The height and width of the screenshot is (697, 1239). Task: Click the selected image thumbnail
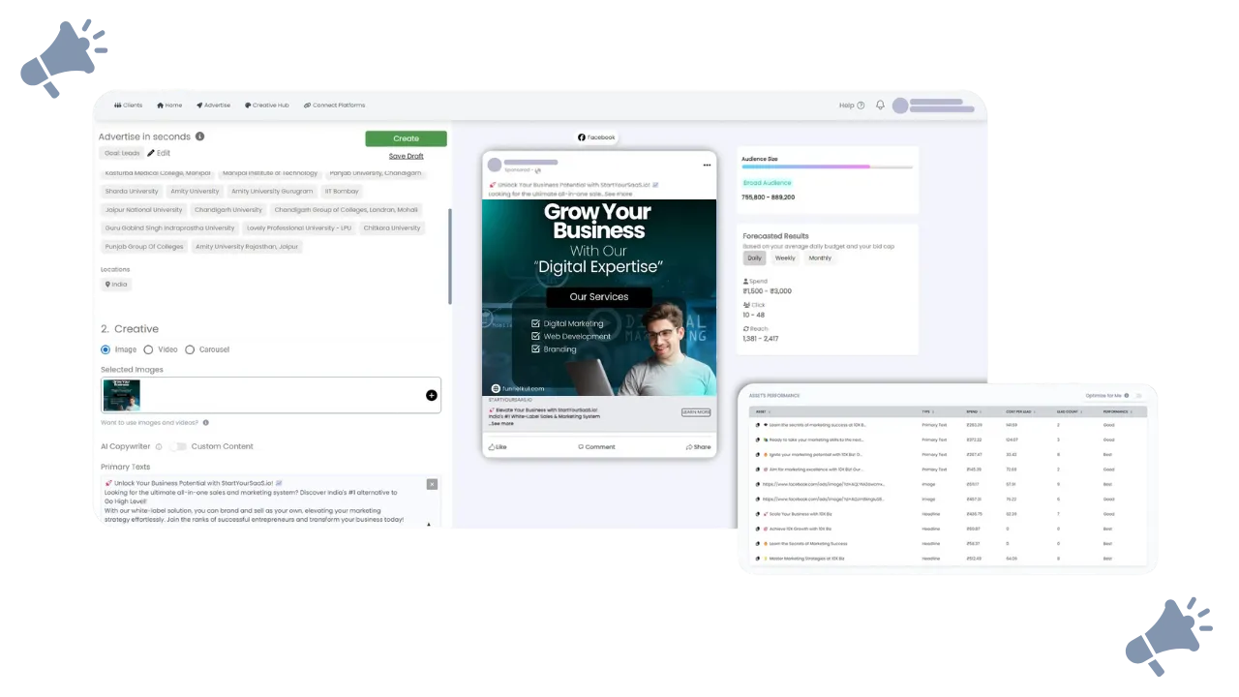(x=122, y=395)
